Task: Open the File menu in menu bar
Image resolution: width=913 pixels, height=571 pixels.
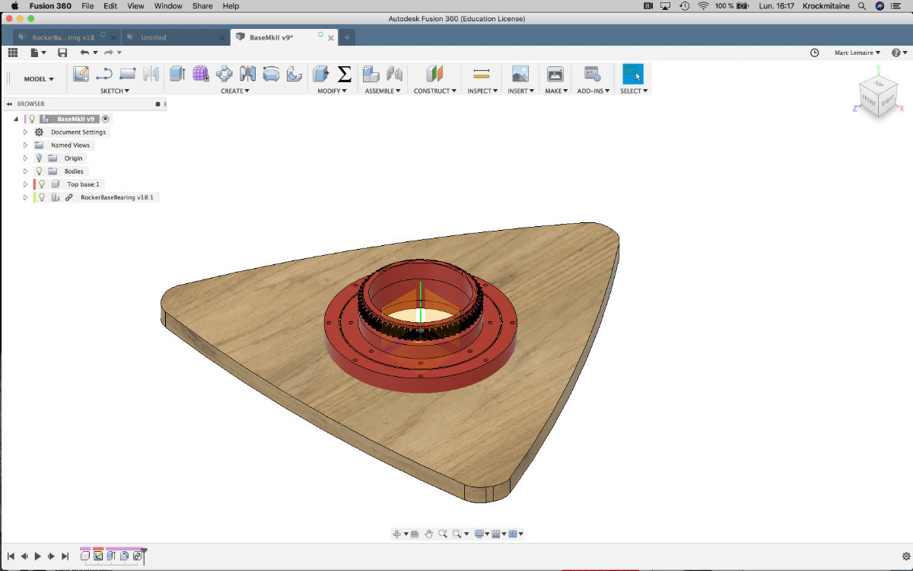Action: tap(87, 6)
